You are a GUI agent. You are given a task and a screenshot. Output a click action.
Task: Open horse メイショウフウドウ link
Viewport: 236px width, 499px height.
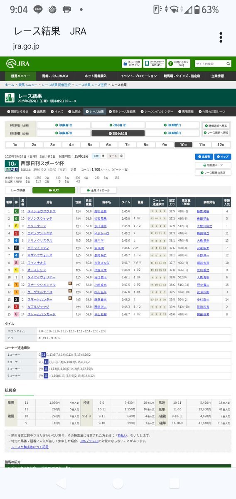click(42, 211)
